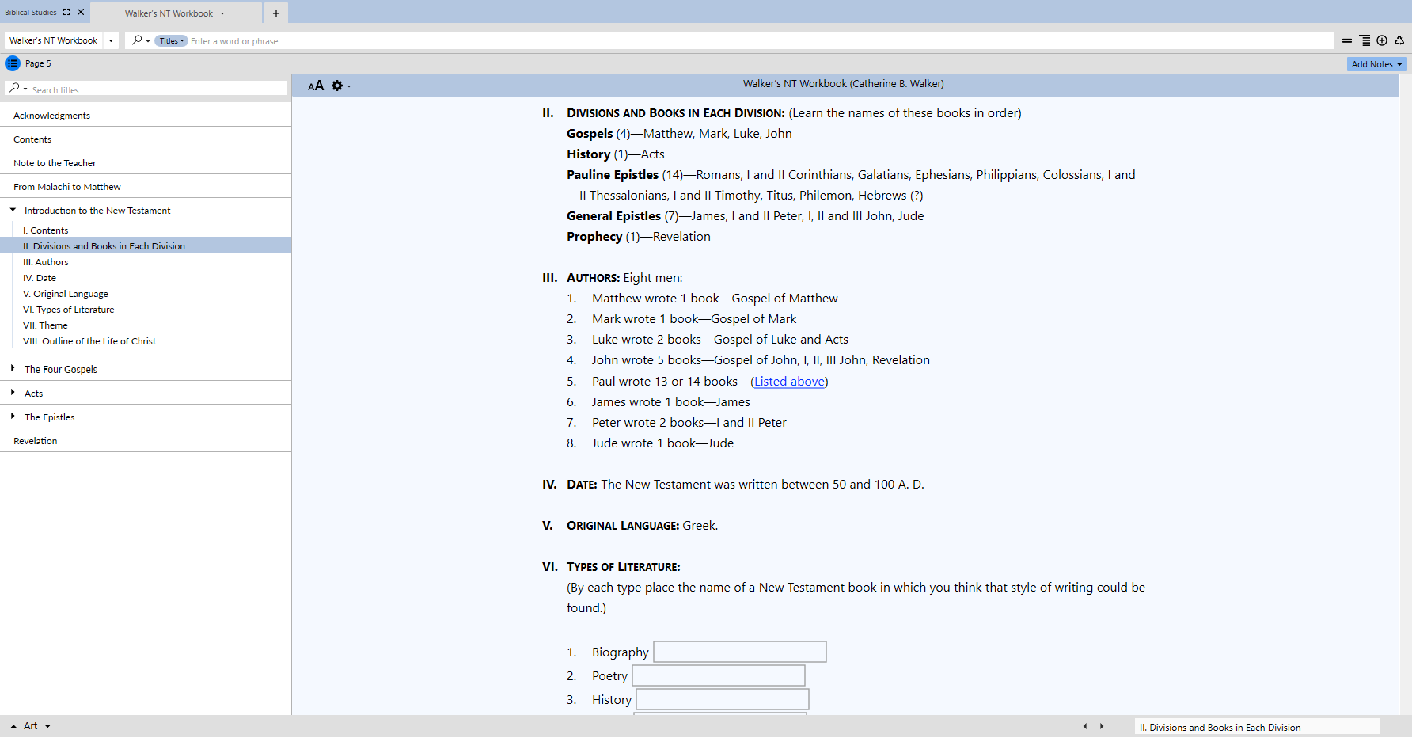Click the fullscreen icon beside Biblical Studies
This screenshot has height=738, width=1412.
click(x=66, y=12)
